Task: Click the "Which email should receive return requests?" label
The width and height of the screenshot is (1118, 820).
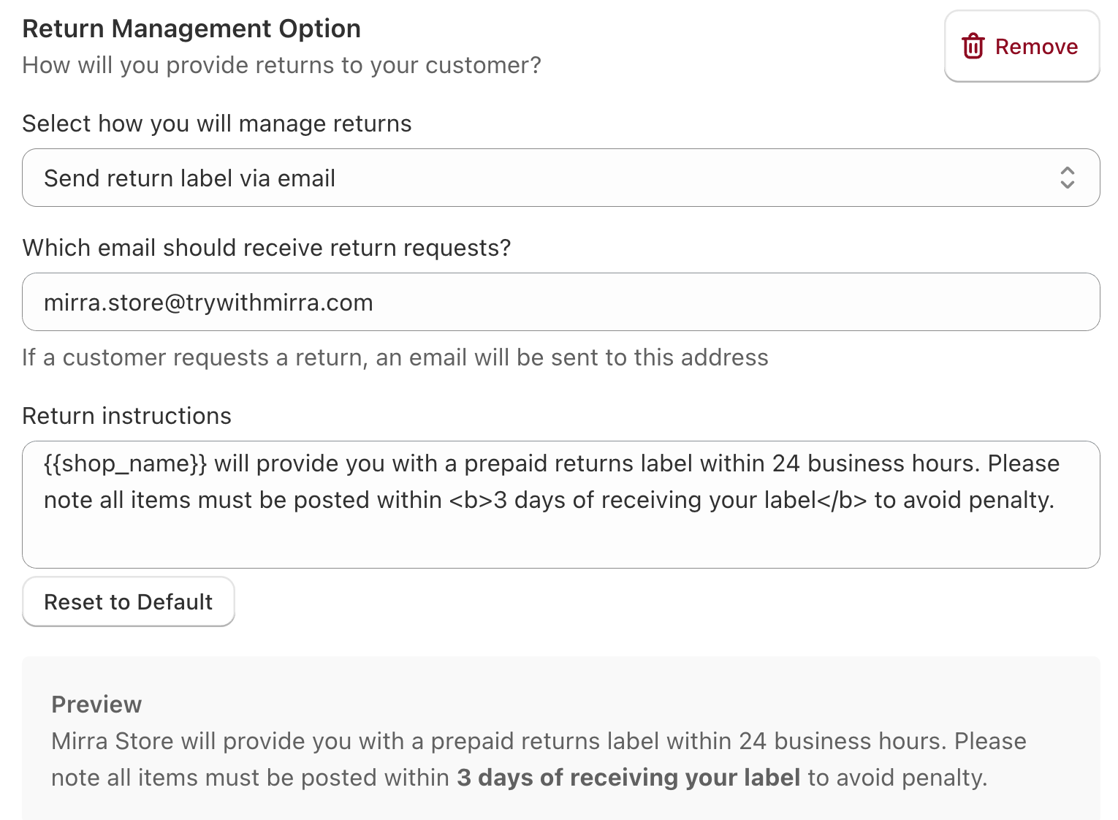Action: tap(267, 248)
